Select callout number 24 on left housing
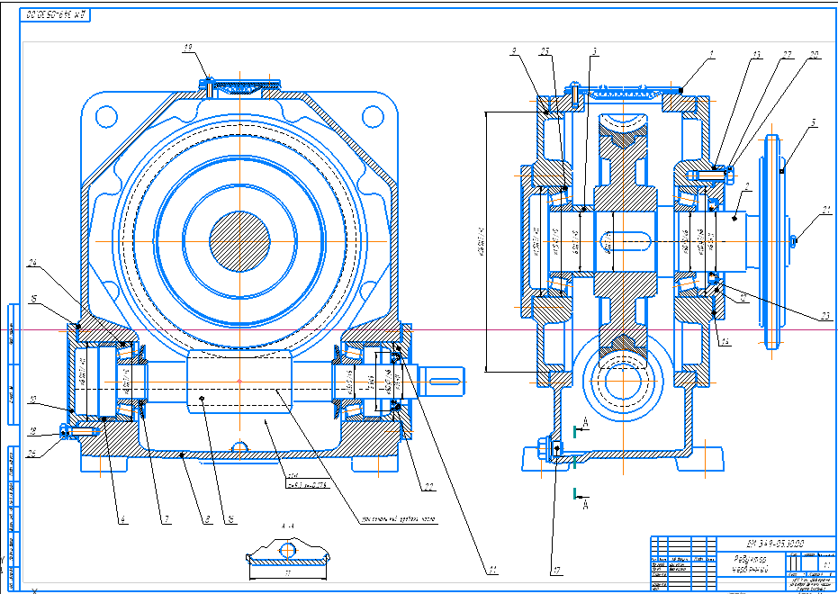 (32, 264)
